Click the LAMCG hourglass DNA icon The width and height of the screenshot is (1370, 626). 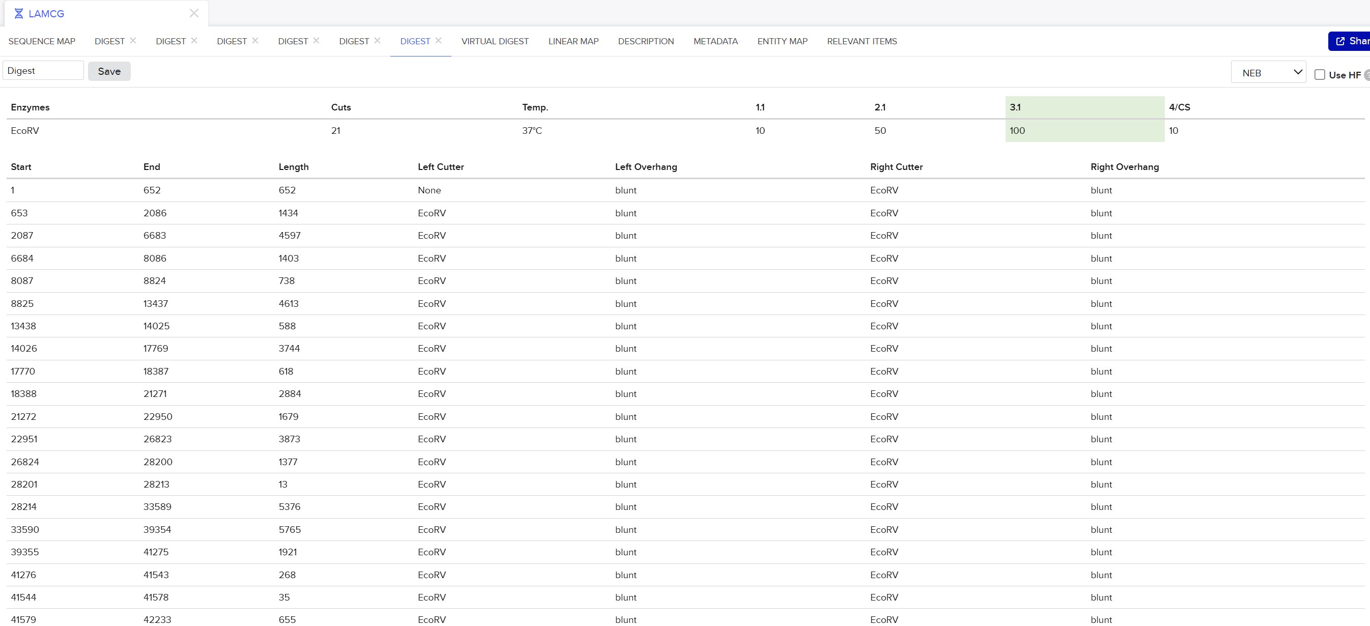[x=19, y=14]
